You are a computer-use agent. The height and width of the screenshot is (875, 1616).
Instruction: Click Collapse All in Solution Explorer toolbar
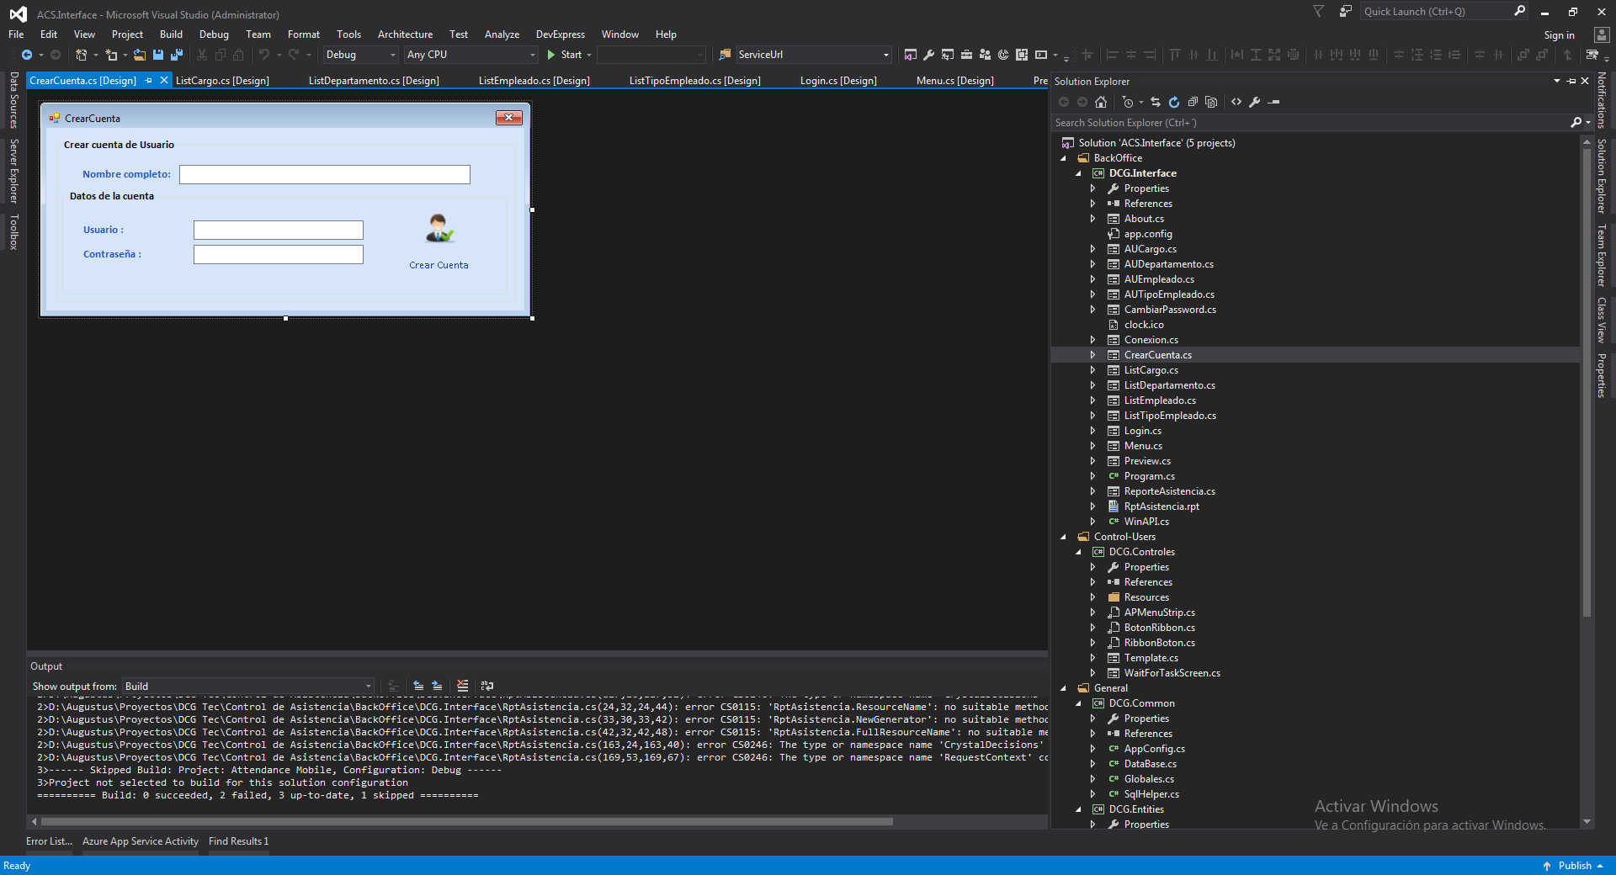tap(1193, 102)
